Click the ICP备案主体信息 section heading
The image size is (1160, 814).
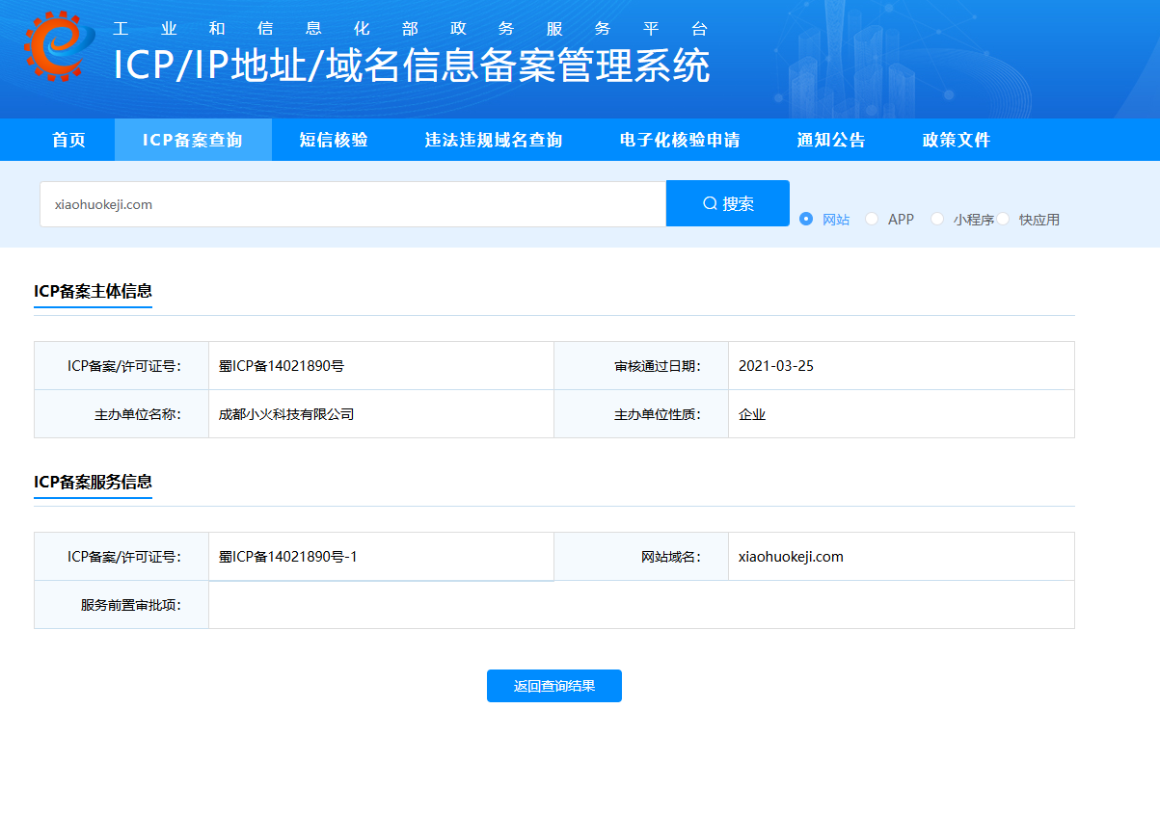click(93, 292)
